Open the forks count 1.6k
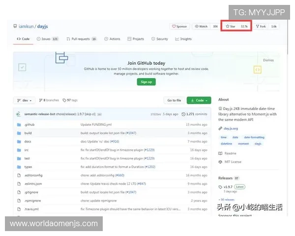Screen dimensions: 295x236 click(x=274, y=27)
